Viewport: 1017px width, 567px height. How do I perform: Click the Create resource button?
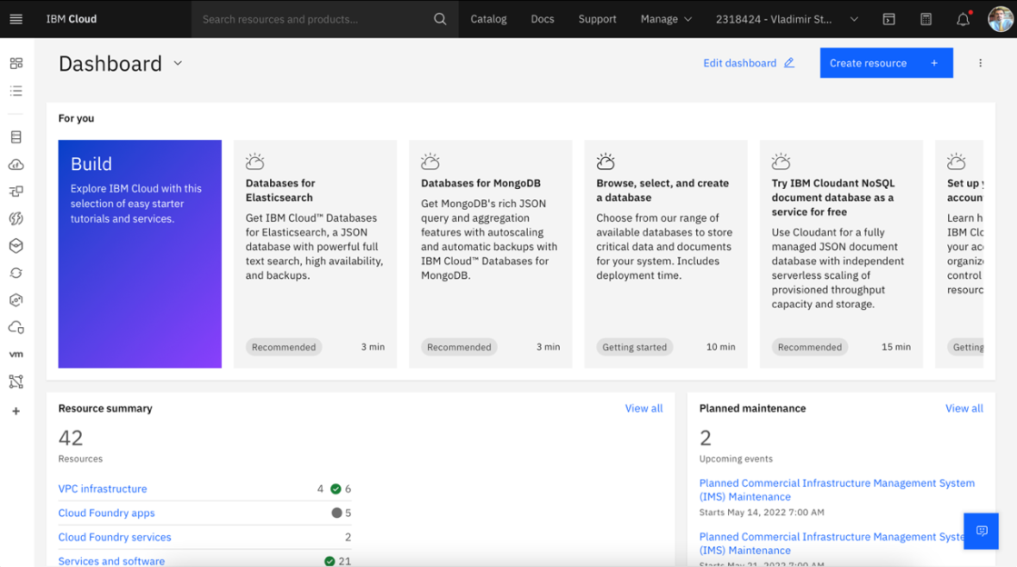pyautogui.click(x=886, y=63)
